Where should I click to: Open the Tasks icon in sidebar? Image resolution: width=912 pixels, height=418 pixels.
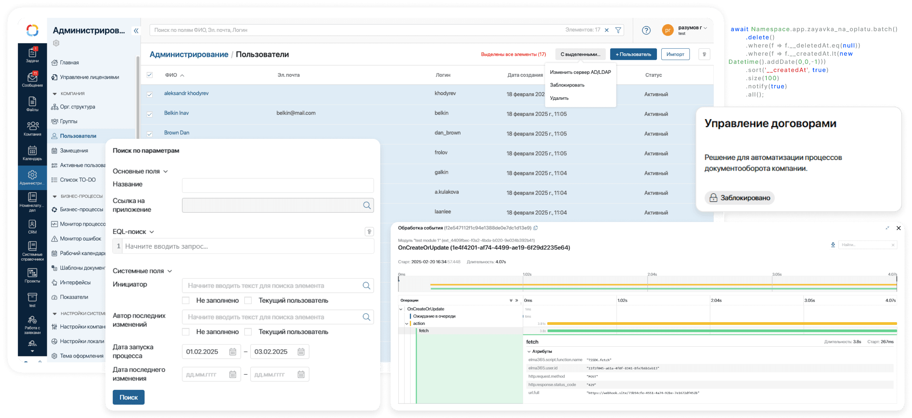pyautogui.click(x=32, y=54)
